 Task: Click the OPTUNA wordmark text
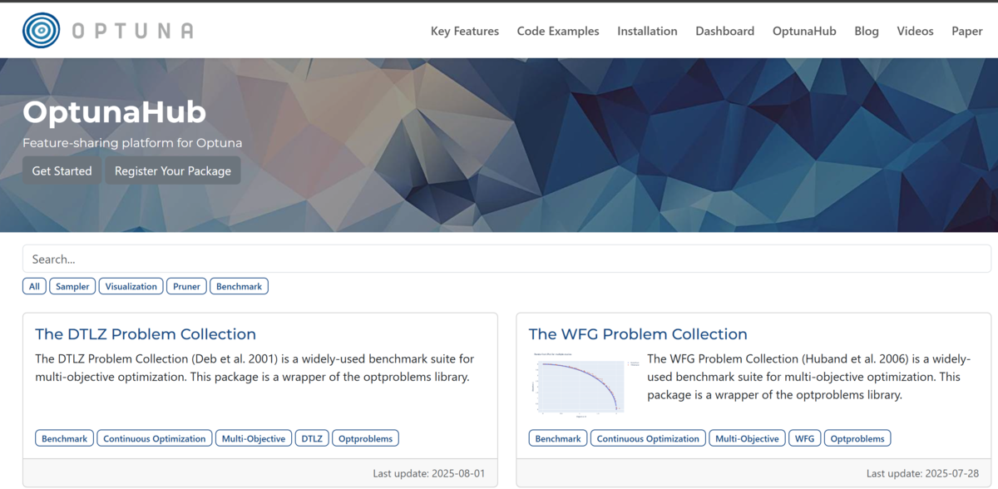pyautogui.click(x=132, y=31)
